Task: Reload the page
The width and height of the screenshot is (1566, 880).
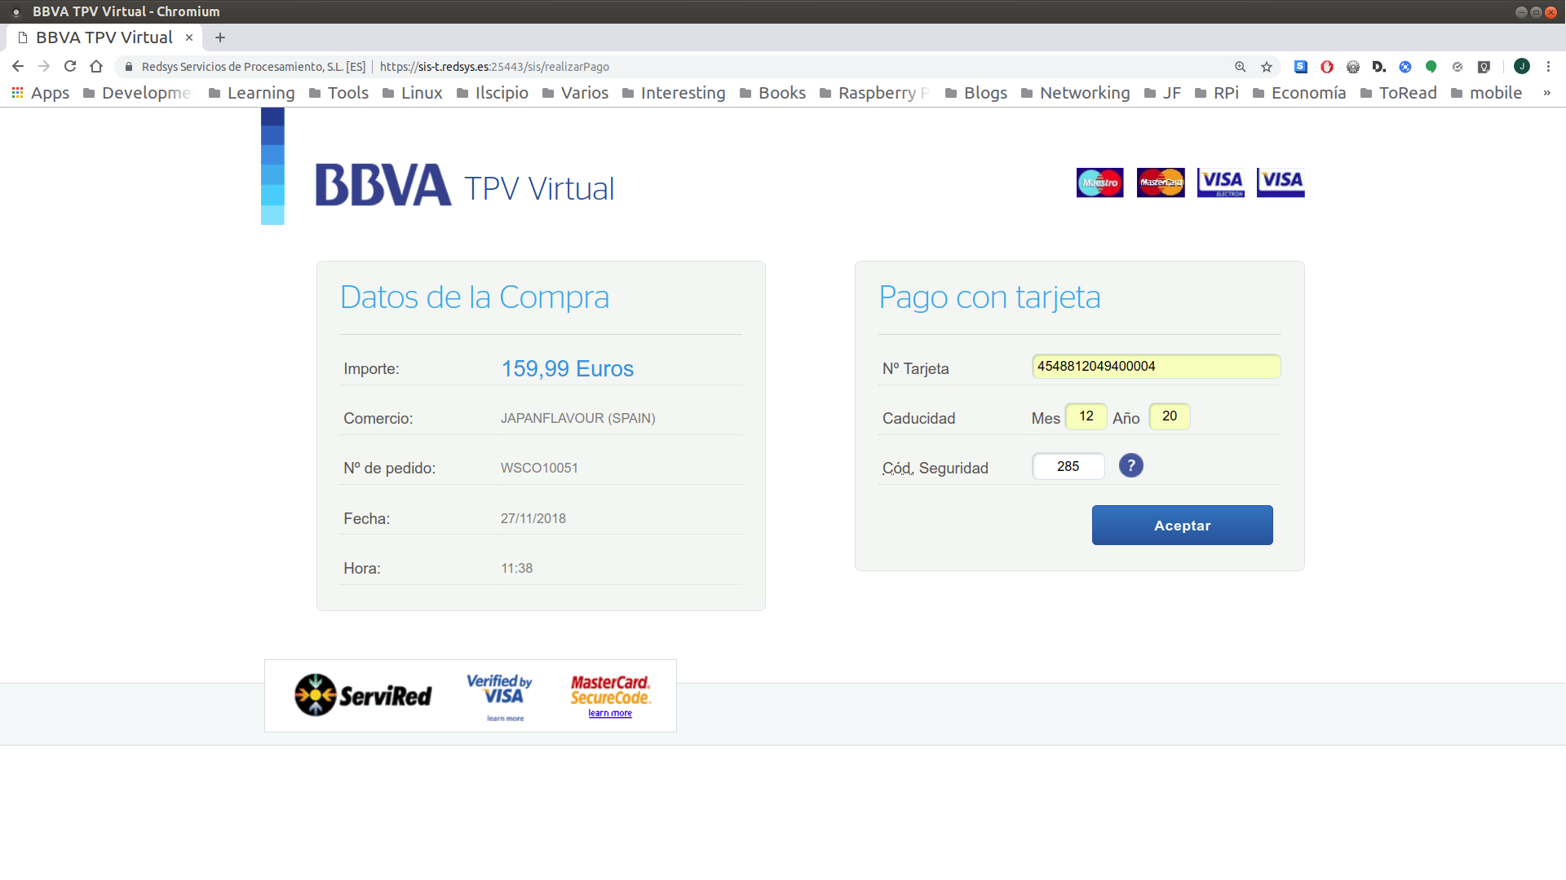Action: coord(70,67)
